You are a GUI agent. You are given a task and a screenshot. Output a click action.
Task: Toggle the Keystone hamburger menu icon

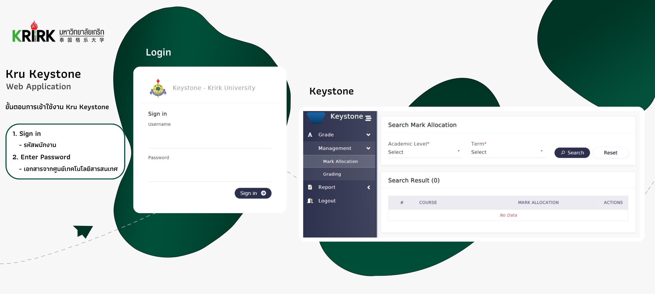(x=368, y=118)
